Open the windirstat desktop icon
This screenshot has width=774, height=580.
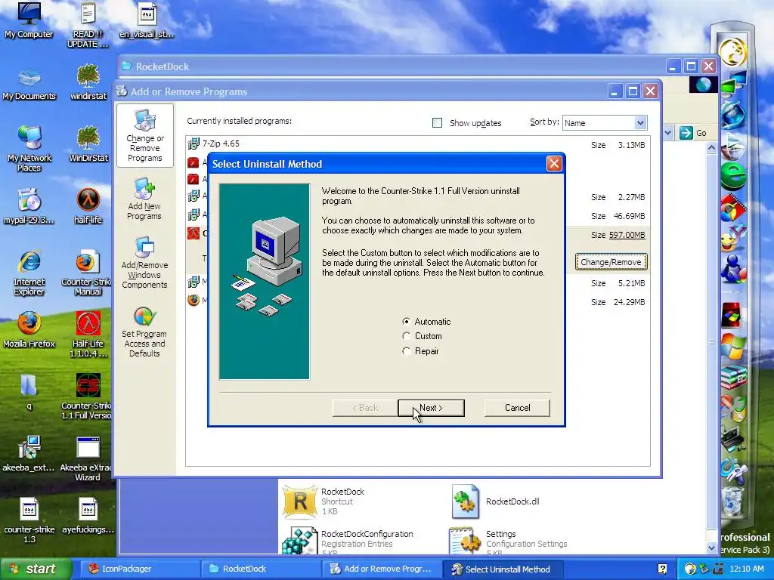pyautogui.click(x=88, y=82)
